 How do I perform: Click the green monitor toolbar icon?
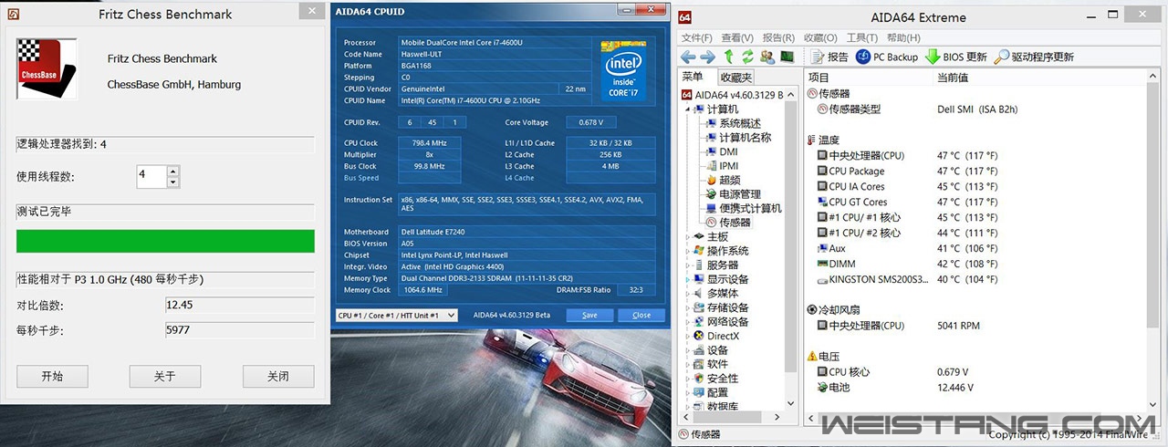point(786,57)
